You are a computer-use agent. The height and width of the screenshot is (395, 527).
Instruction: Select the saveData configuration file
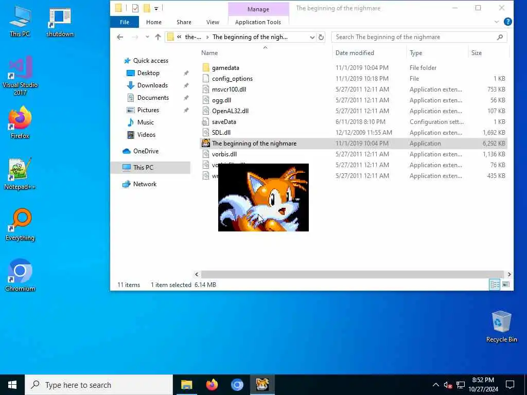pos(224,122)
